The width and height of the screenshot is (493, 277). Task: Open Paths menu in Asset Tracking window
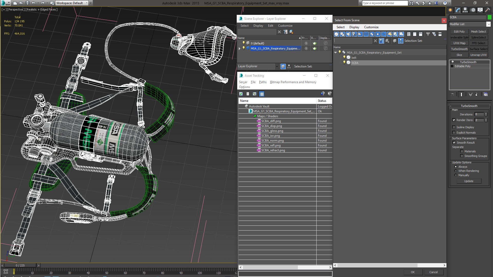tap(263, 82)
